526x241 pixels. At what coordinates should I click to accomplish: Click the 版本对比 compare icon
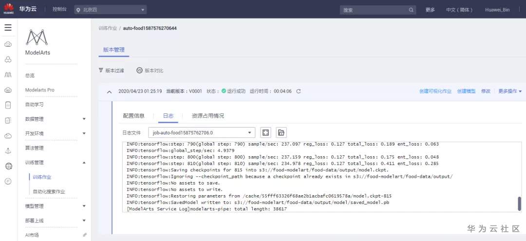(140, 71)
